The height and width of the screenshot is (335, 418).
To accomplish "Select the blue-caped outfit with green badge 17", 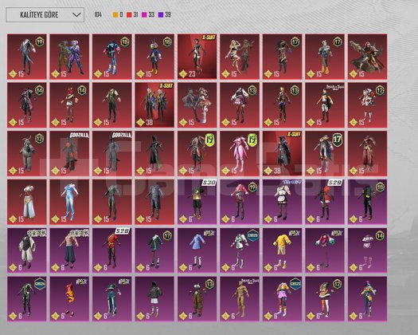I will tap(325, 154).
